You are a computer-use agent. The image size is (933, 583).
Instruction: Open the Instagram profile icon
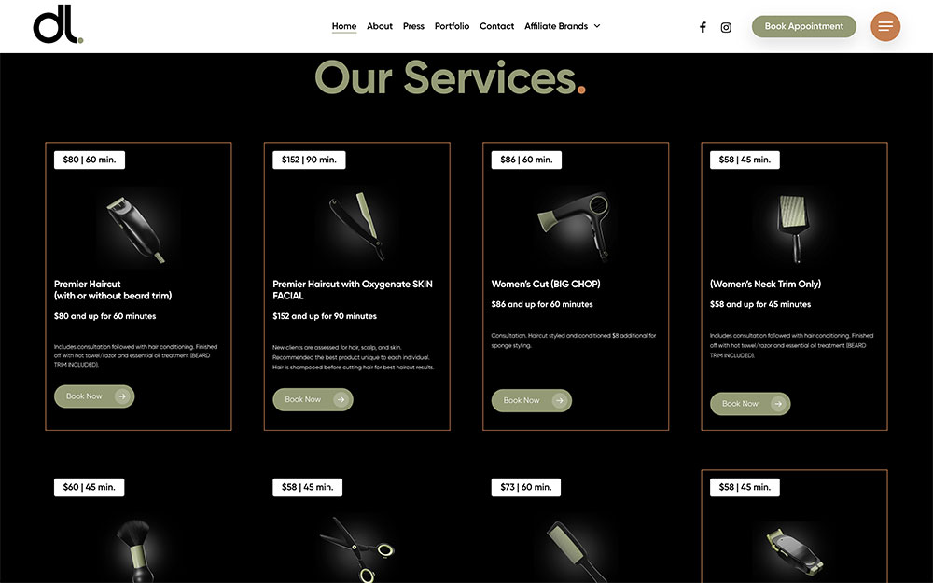726,27
